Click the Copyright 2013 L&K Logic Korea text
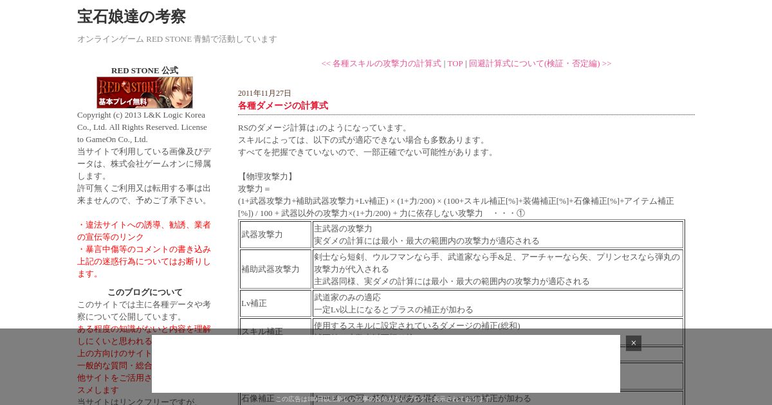The width and height of the screenshot is (772, 405). coord(142,127)
